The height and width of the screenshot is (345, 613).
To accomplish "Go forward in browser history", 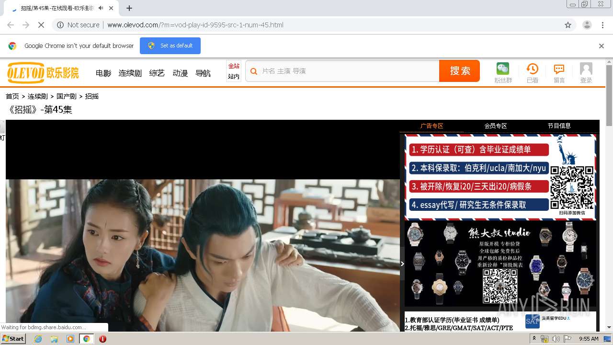I will pyautogui.click(x=26, y=25).
